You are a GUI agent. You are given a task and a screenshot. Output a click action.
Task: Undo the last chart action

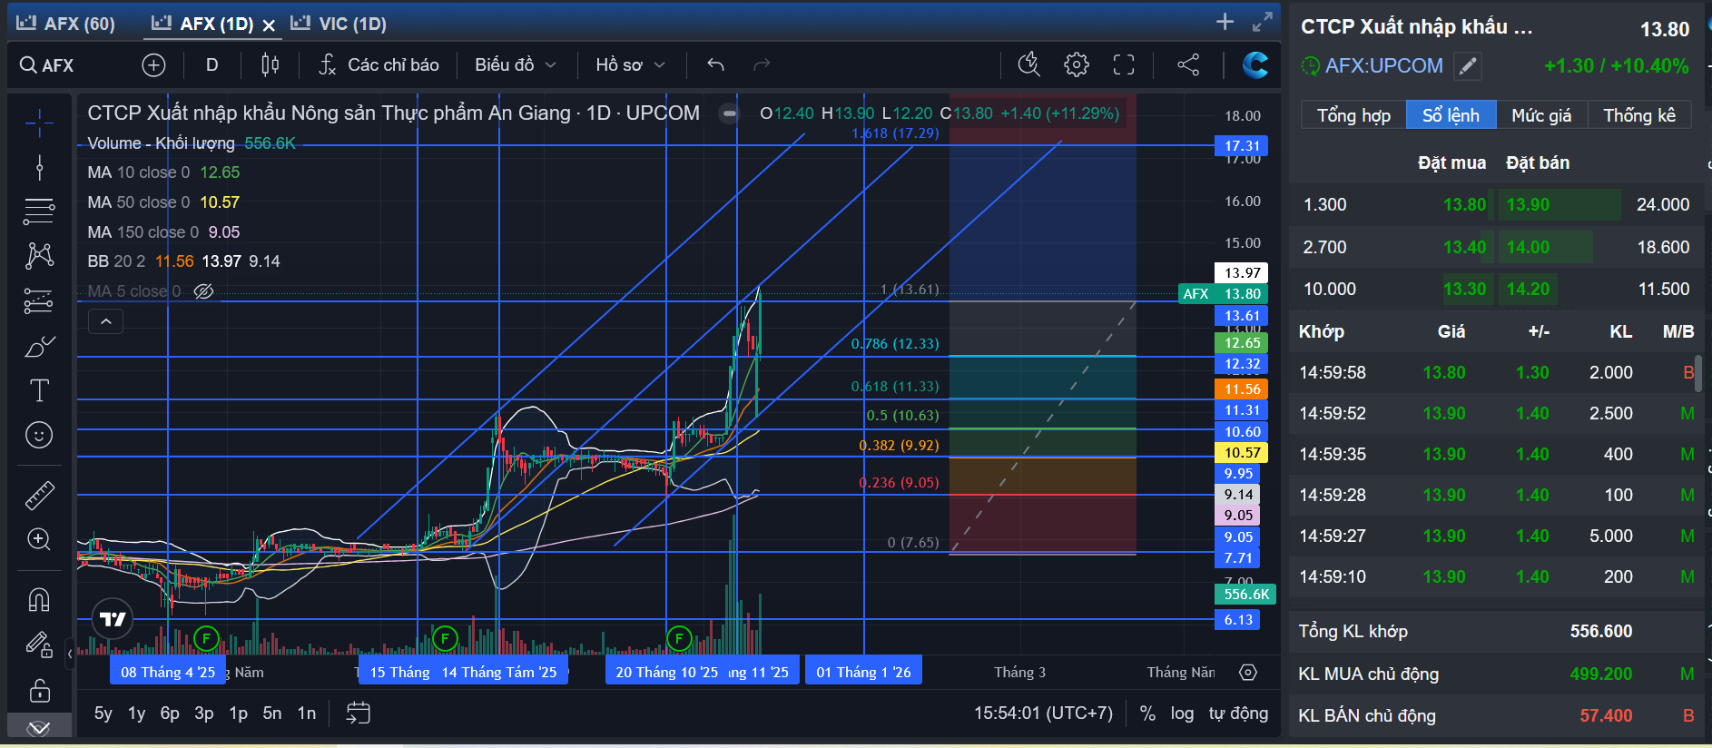point(715,64)
